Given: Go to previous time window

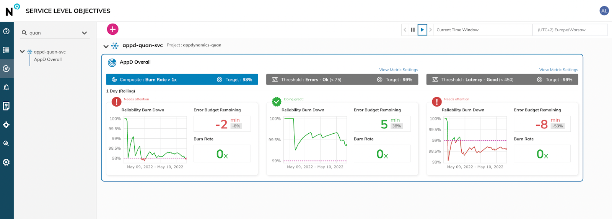Looking at the screenshot, I should click(405, 30).
